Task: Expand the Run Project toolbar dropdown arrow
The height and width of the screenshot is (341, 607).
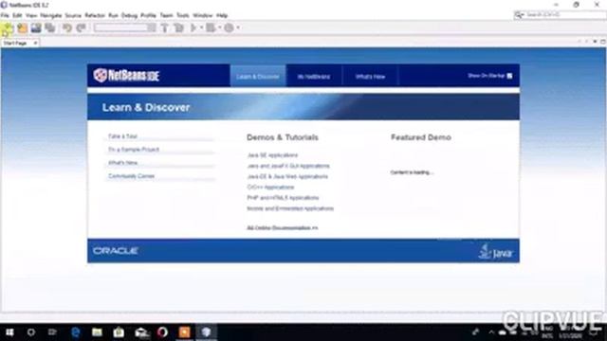Action: click(201, 27)
